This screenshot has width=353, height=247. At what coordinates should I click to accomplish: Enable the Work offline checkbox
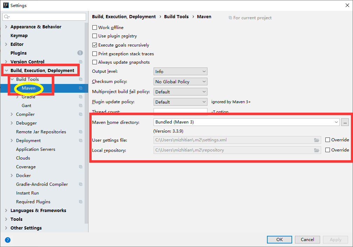95,28
